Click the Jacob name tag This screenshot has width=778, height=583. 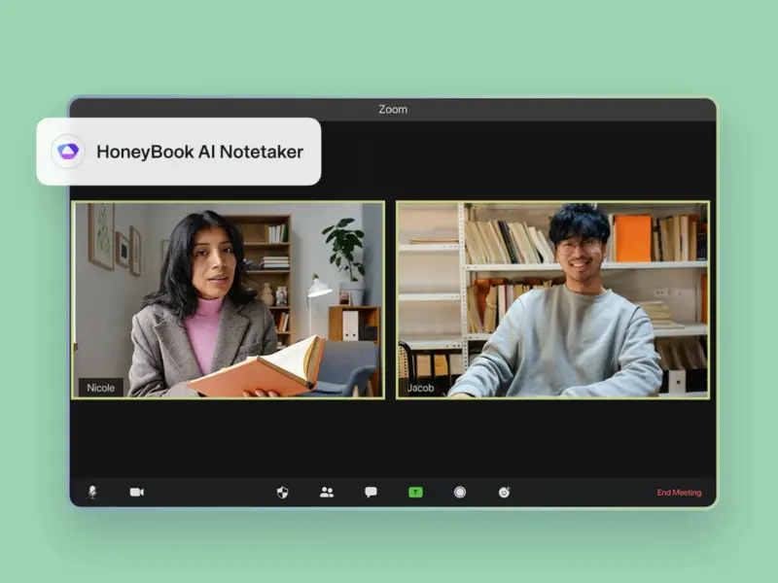click(x=421, y=388)
